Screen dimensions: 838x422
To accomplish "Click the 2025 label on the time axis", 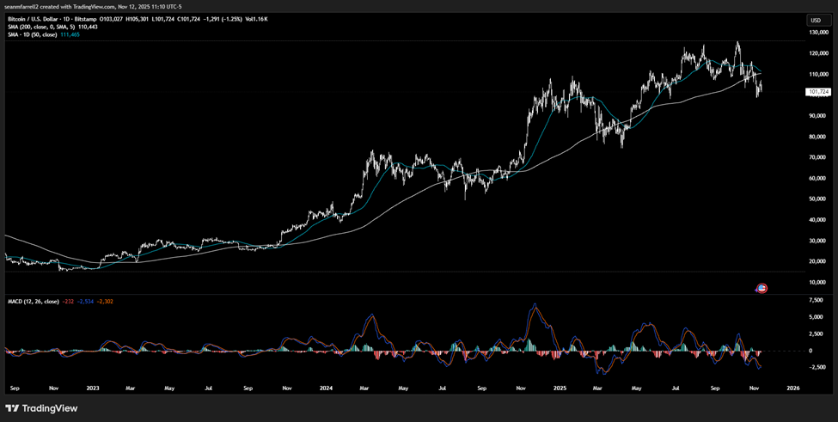I will coord(559,388).
